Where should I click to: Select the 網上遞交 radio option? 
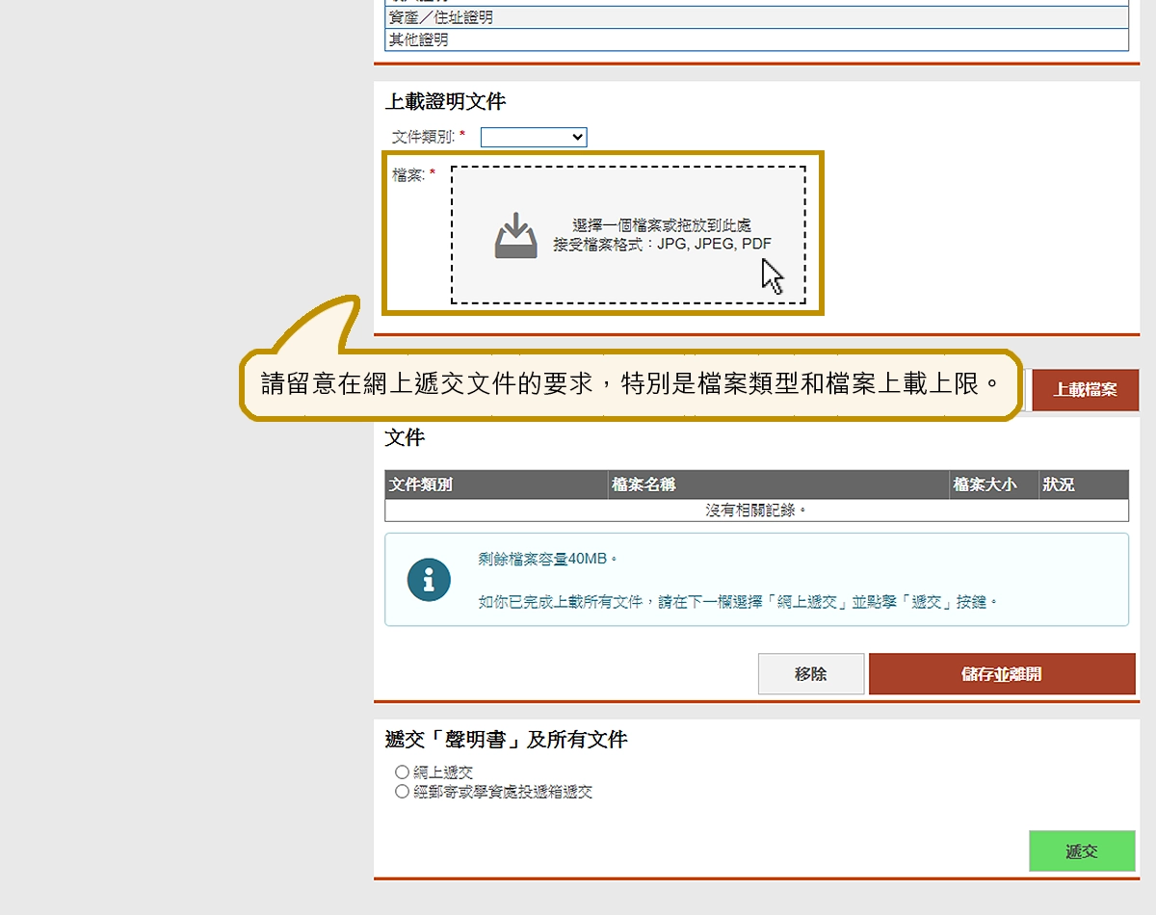(x=403, y=772)
